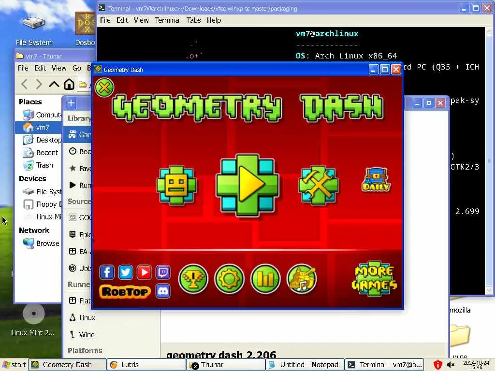Open the Help menu in Terminal
The height and width of the screenshot is (371, 495).
point(214,20)
